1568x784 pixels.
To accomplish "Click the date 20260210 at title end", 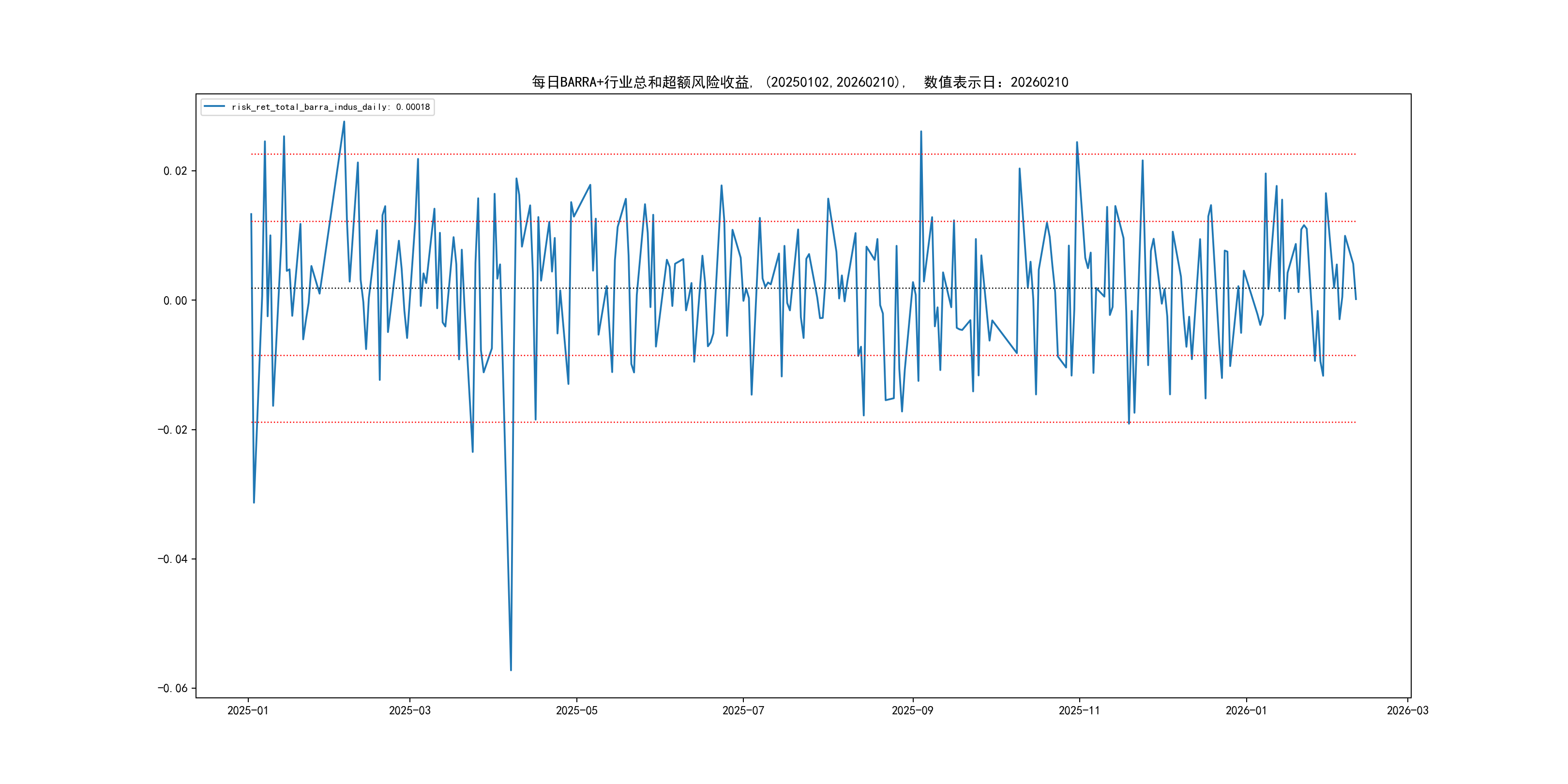I will coord(1039,82).
